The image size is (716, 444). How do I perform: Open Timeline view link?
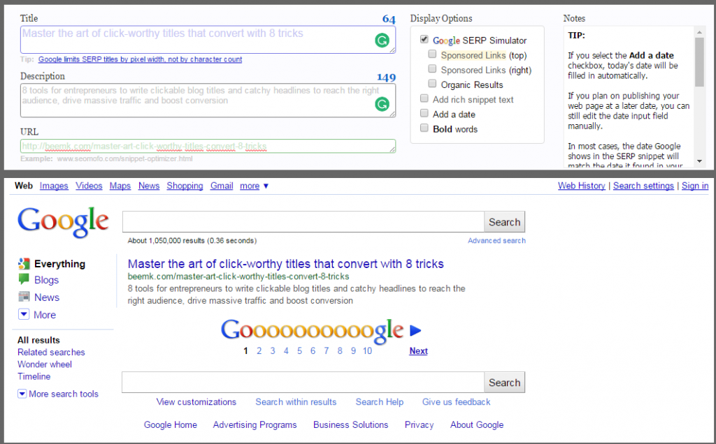(34, 376)
